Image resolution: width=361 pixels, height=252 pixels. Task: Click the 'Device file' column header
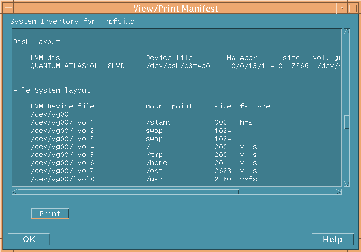click(x=170, y=58)
